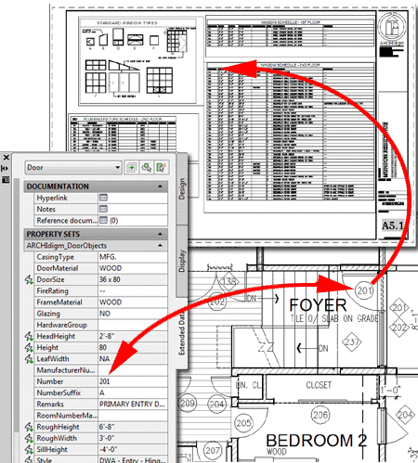Click the lightning icon beside DoorSize
This screenshot has height=463, width=418.
(29, 279)
